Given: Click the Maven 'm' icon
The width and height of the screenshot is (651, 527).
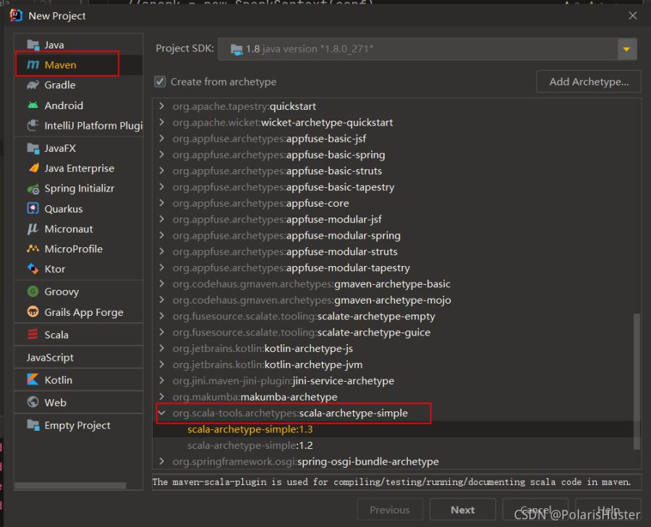Looking at the screenshot, I should (33, 65).
